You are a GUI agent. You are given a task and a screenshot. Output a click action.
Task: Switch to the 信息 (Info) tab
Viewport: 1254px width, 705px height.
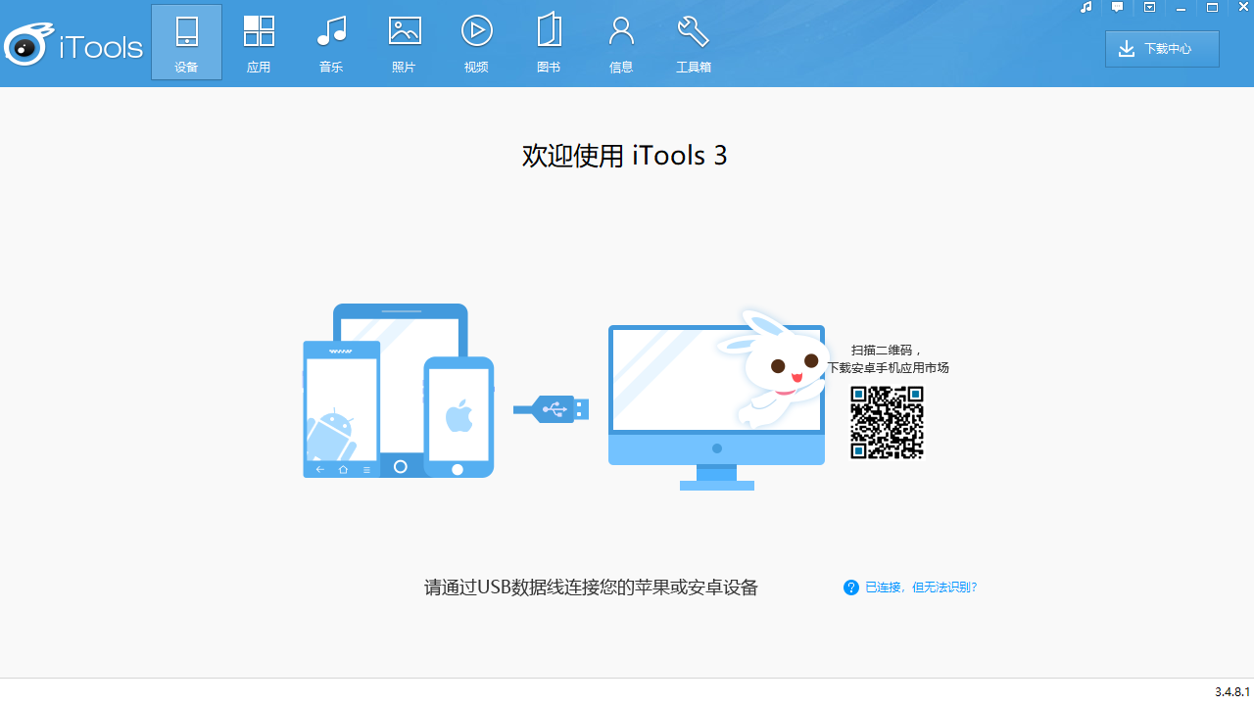tap(621, 42)
